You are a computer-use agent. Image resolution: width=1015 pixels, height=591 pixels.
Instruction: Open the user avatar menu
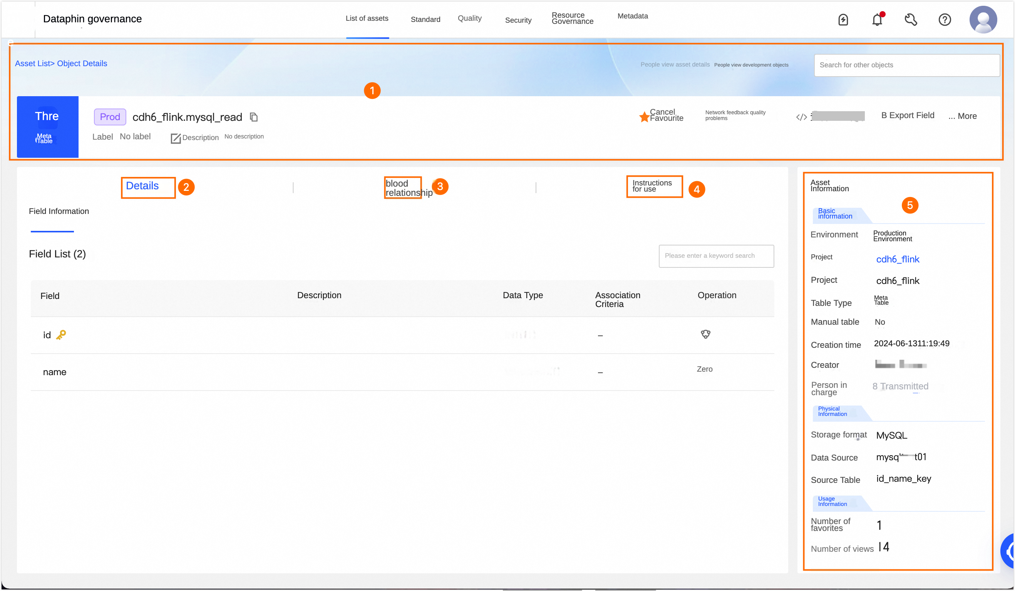tap(983, 20)
